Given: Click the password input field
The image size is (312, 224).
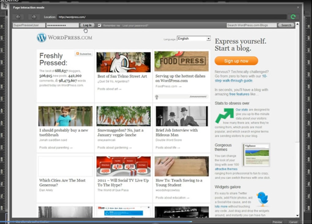Looking at the screenshot, I should coord(62,25).
